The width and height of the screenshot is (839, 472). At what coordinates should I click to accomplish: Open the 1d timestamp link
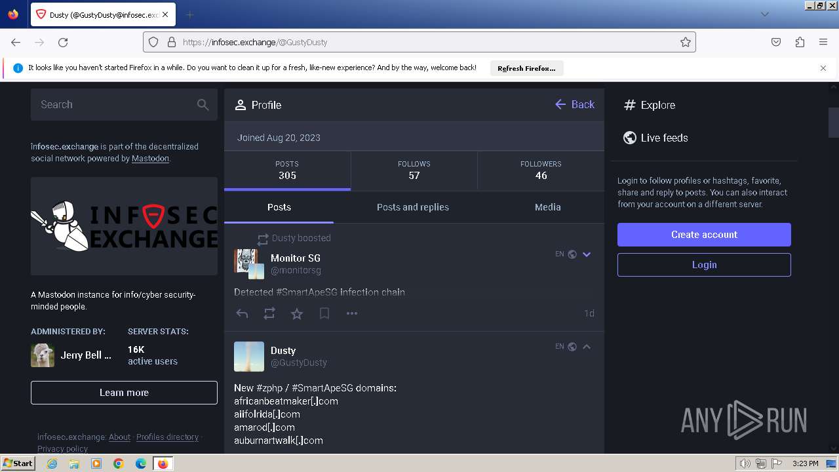click(x=589, y=313)
